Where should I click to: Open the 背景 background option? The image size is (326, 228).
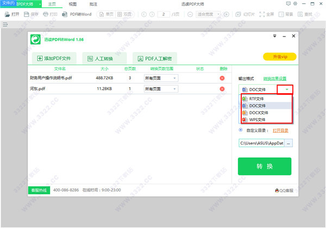[x=286, y=14]
